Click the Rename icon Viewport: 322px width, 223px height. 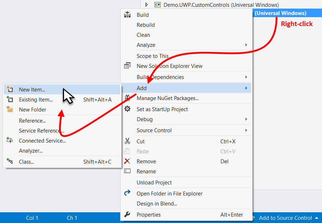[127, 171]
